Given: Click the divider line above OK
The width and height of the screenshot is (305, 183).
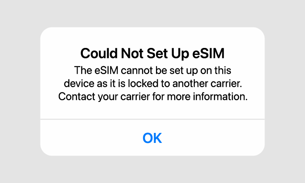Looking at the screenshot, I should [152, 119].
